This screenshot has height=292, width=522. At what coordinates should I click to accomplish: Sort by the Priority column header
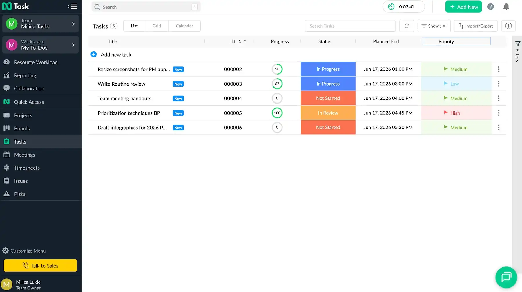click(x=446, y=41)
